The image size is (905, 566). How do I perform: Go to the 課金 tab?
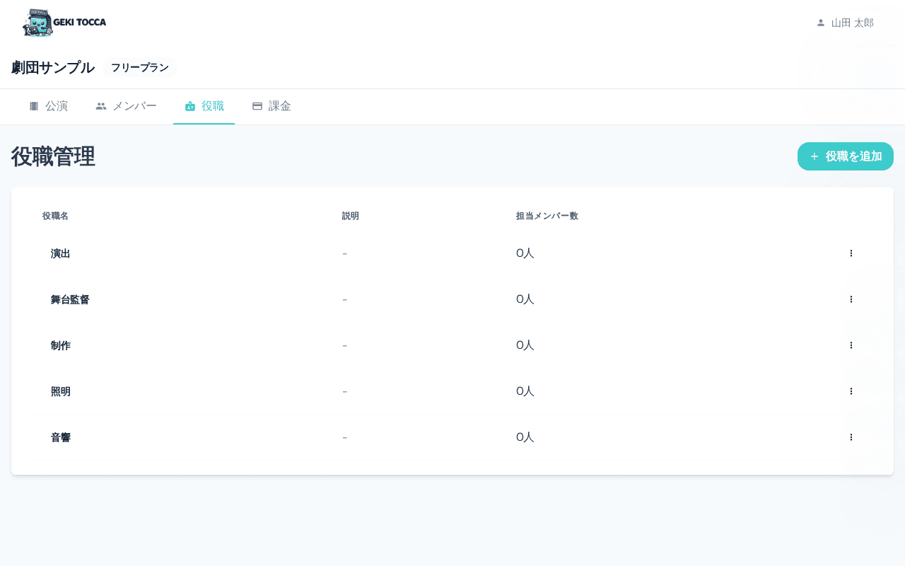271,106
